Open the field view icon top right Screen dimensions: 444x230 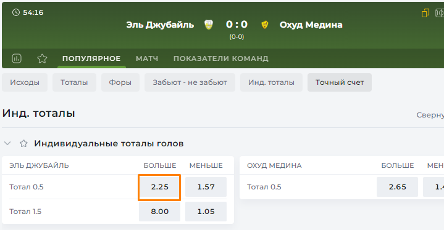440,13
